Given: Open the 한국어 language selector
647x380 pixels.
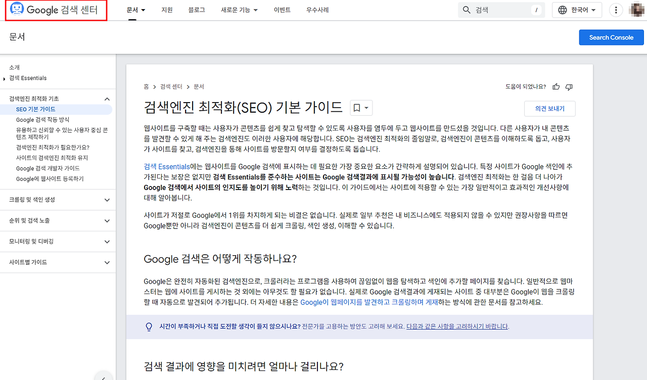Looking at the screenshot, I should (x=577, y=10).
